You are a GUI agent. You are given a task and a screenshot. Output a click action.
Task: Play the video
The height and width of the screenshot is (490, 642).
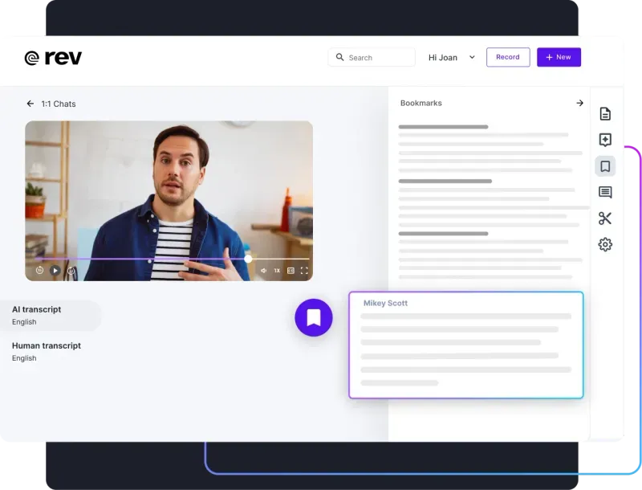point(55,271)
